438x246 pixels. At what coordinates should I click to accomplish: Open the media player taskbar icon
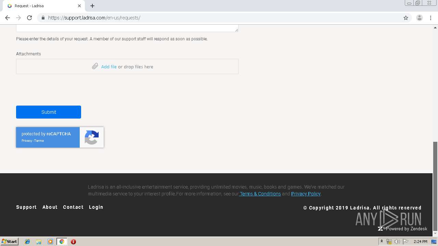coord(50,242)
